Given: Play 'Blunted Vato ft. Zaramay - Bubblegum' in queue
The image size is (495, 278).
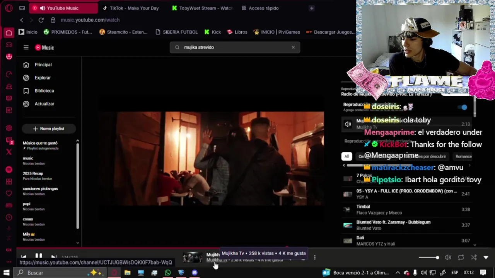Looking at the screenshot, I should [406, 225].
